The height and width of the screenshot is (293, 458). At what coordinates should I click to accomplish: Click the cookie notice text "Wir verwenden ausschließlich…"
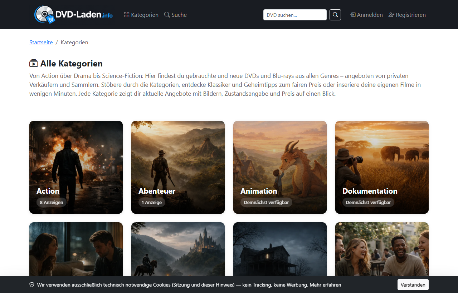tap(172, 285)
